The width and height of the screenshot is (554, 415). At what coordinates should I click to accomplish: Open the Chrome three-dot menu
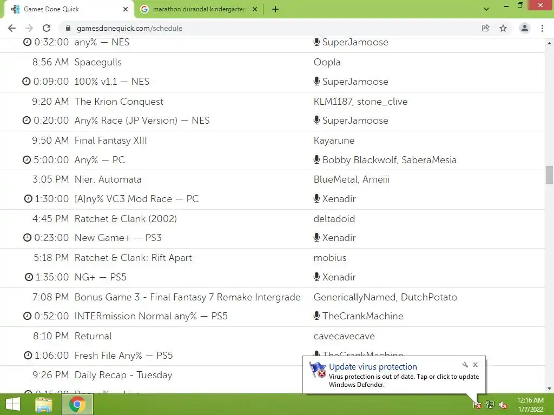tap(542, 28)
